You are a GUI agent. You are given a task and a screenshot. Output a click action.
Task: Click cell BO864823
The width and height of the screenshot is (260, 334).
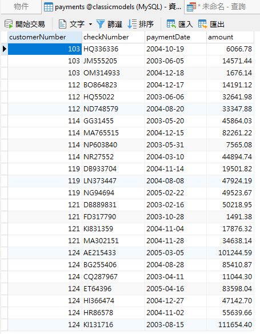tap(113, 85)
